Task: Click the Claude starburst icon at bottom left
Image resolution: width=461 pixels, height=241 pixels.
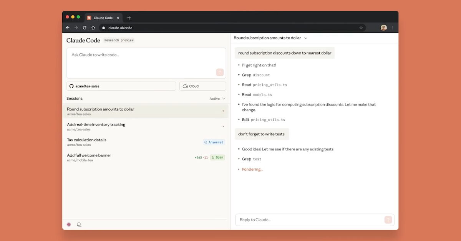Action: tap(69, 224)
